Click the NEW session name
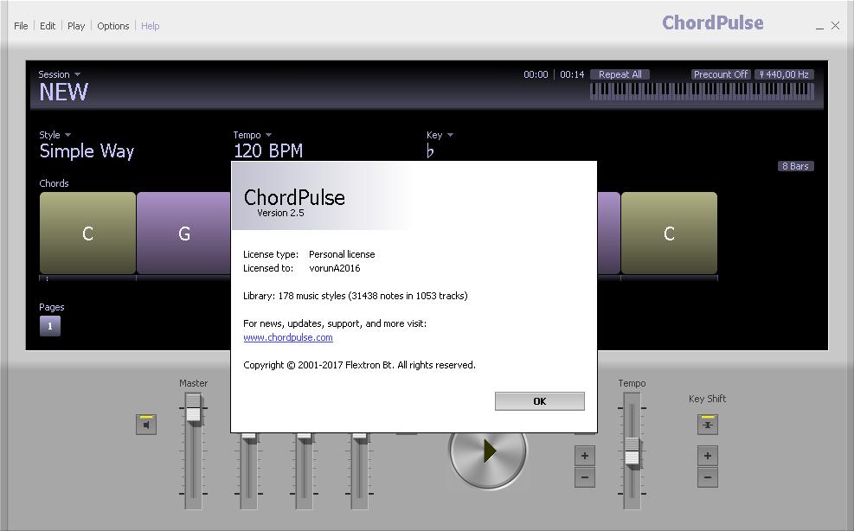The image size is (854, 531). tap(63, 93)
